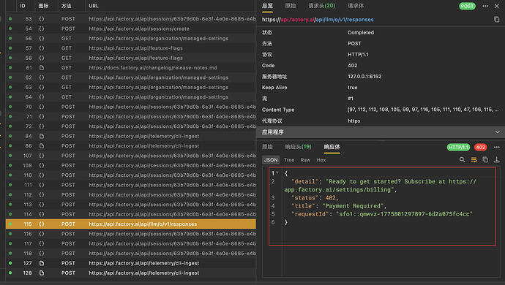Select request 63 managed-settings row
Screen dimensions: 505x285
pyautogui.click(x=131, y=87)
